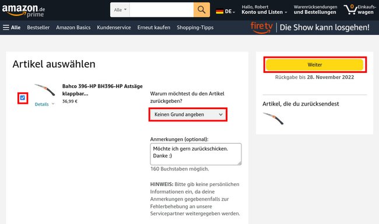Image resolution: width=379 pixels, height=224 pixels.
Task: Click into the Anmerkungen comment textbox
Action: pyautogui.click(x=196, y=154)
